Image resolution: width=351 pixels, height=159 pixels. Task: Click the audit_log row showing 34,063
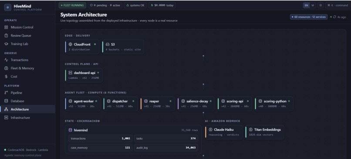(x=166, y=148)
